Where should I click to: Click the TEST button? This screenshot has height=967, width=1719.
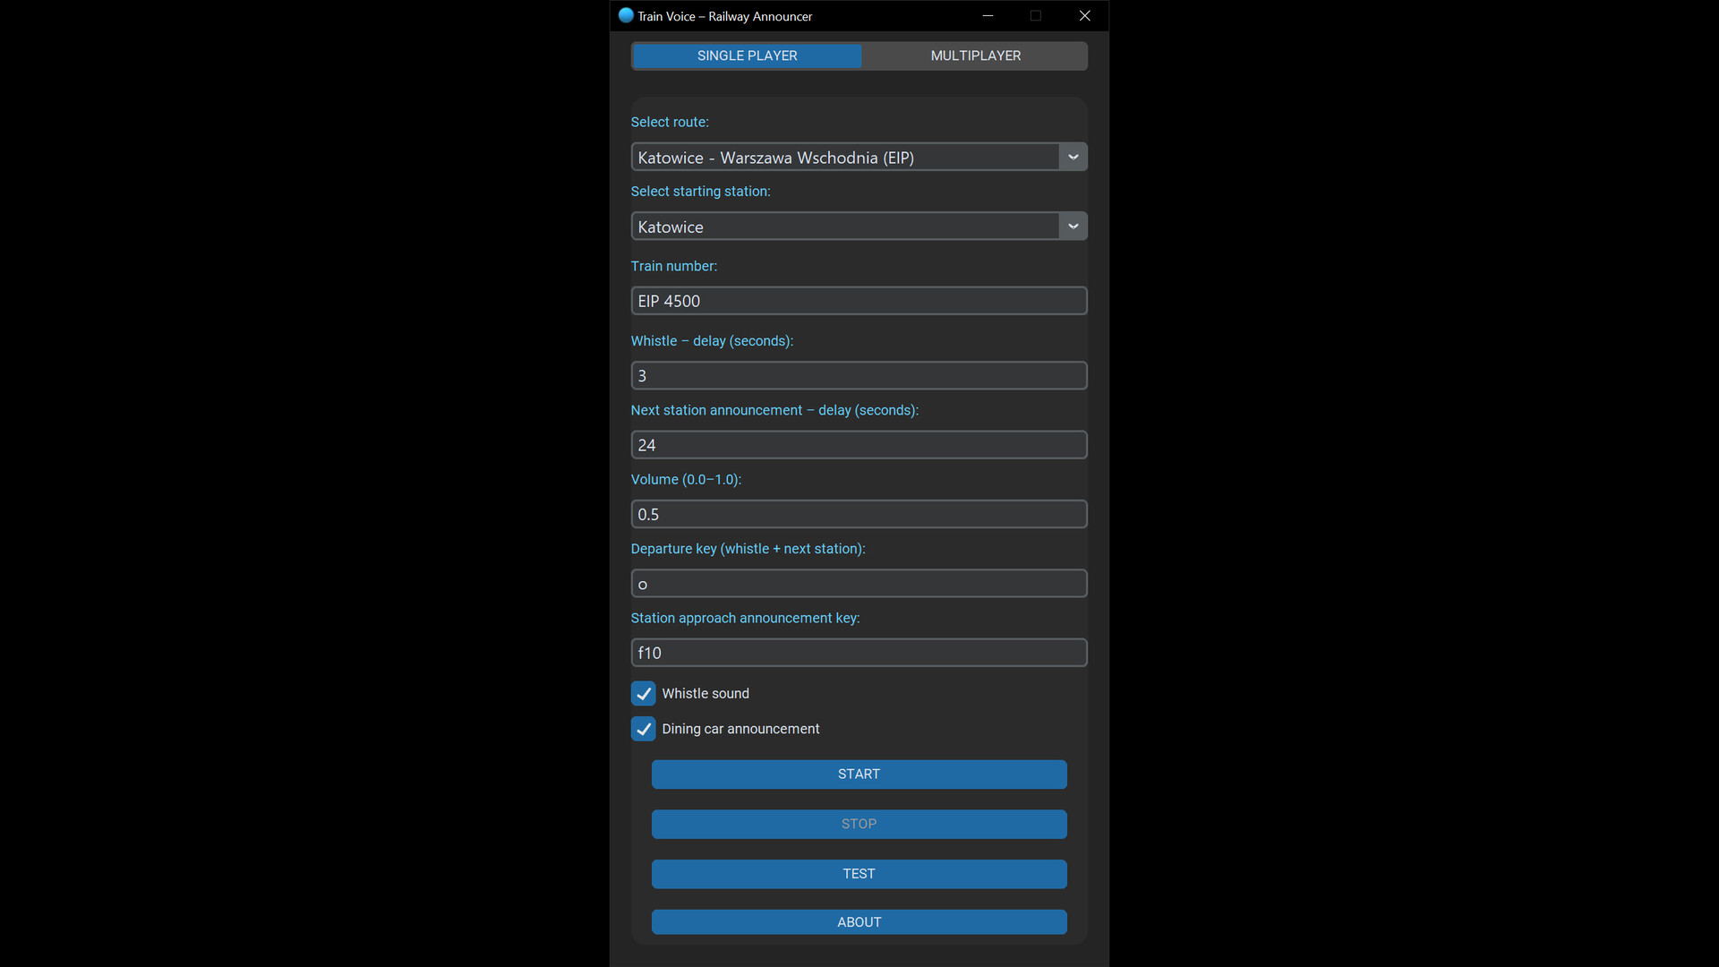pos(859,874)
